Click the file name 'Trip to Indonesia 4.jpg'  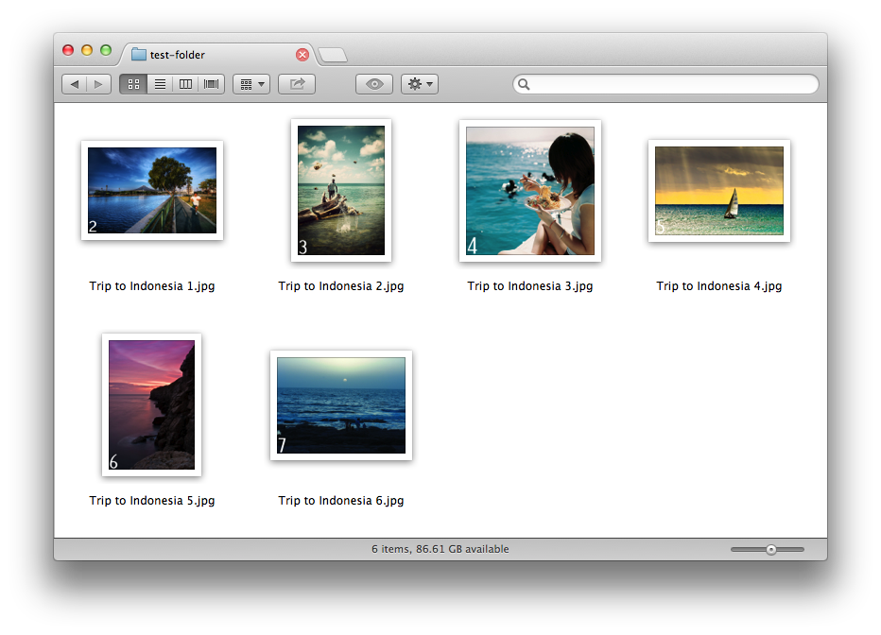click(x=719, y=286)
